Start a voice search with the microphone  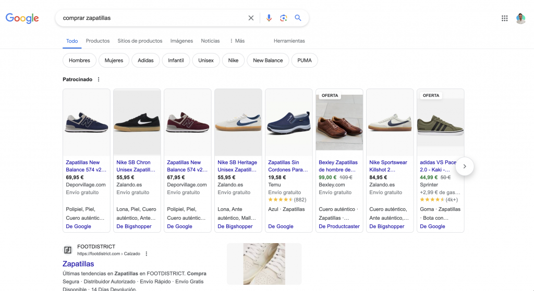point(269,18)
